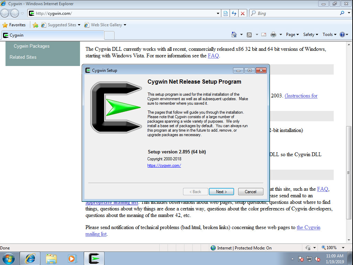Click the Cygwin site icon in address bar
Image resolution: width=353 pixels, height=265 pixels.
(32, 13)
